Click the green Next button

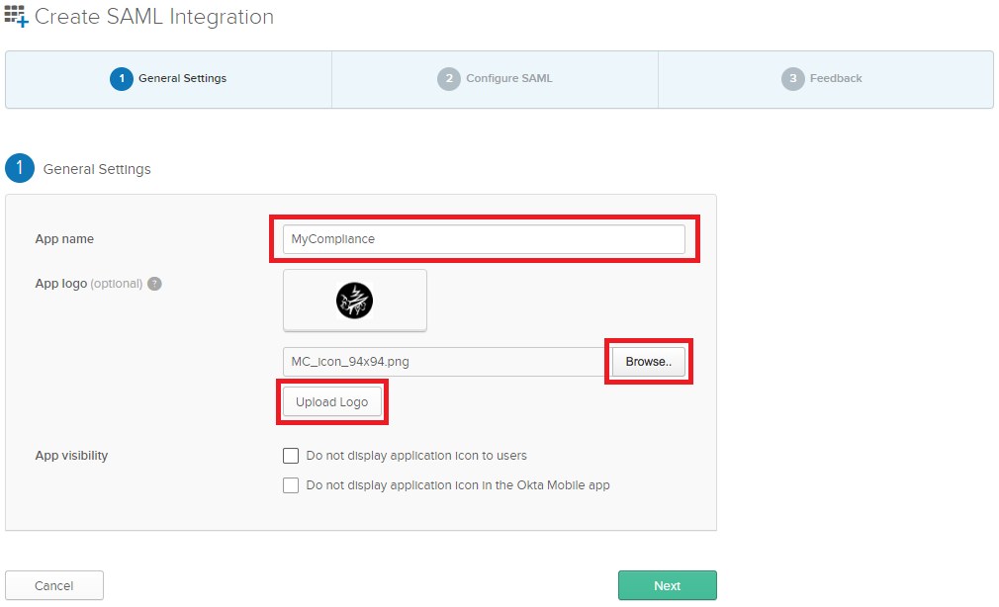pos(667,585)
